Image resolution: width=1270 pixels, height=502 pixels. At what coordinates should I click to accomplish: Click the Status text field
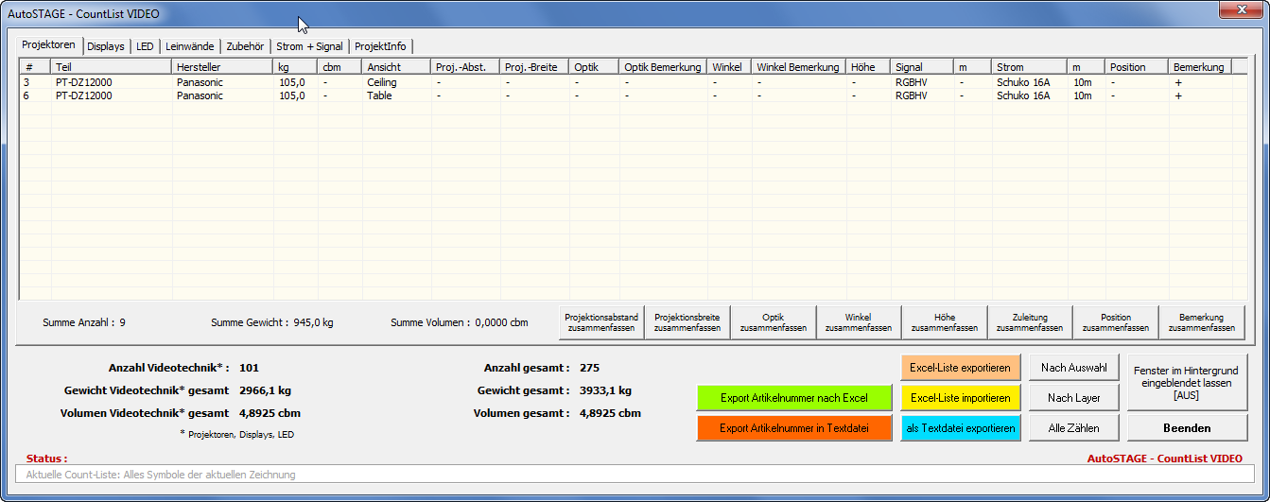point(634,475)
